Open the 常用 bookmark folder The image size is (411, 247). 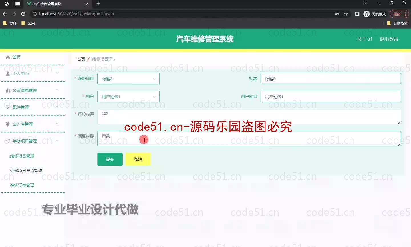click(28, 23)
